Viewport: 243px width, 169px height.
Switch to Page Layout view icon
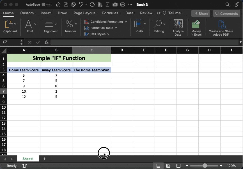pos(168,166)
